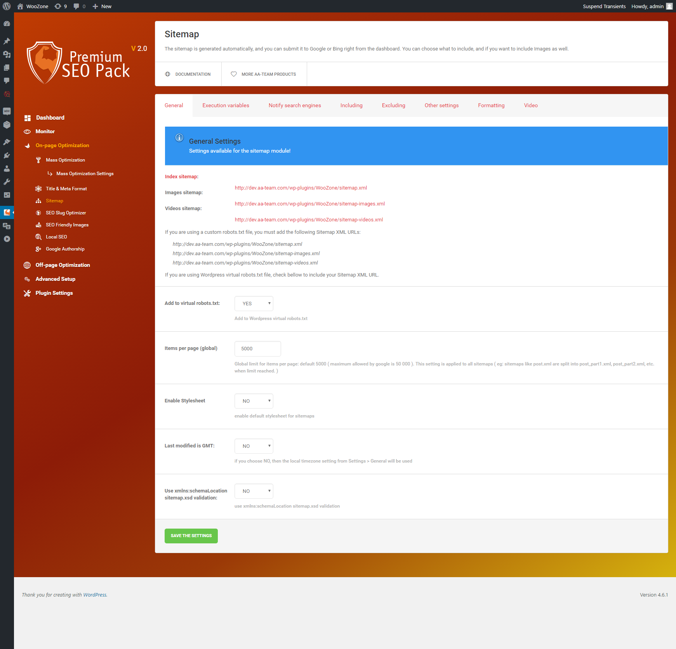
Task: Open Posts via the pushpin icon
Action: (7, 41)
